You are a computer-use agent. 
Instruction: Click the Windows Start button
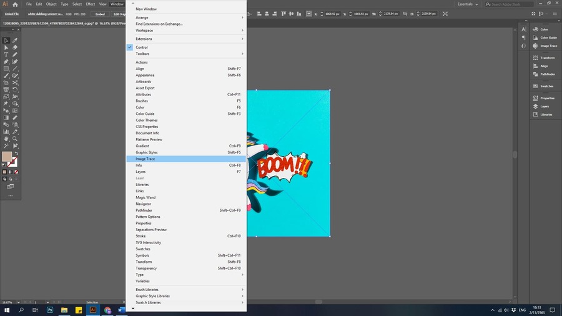7,310
